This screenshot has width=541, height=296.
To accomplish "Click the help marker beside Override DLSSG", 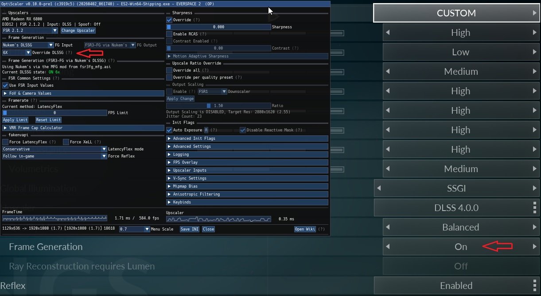I will 69,53.
